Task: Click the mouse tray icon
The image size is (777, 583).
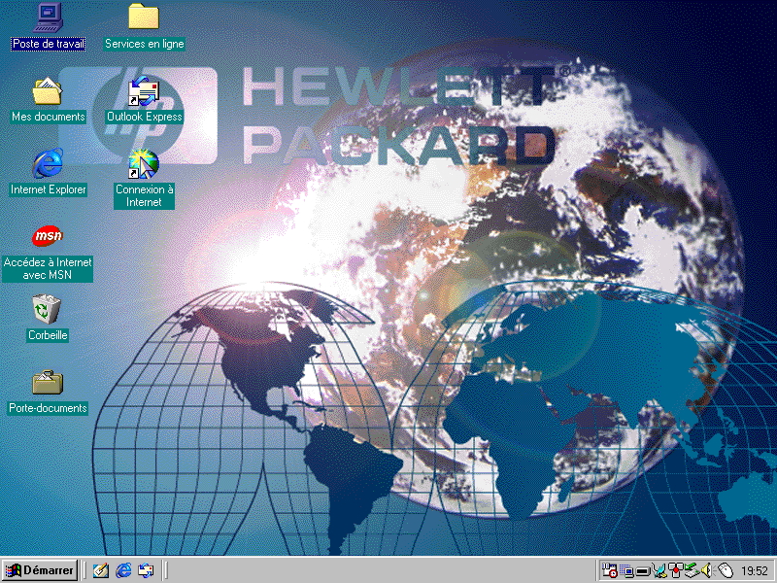Action: 725,570
